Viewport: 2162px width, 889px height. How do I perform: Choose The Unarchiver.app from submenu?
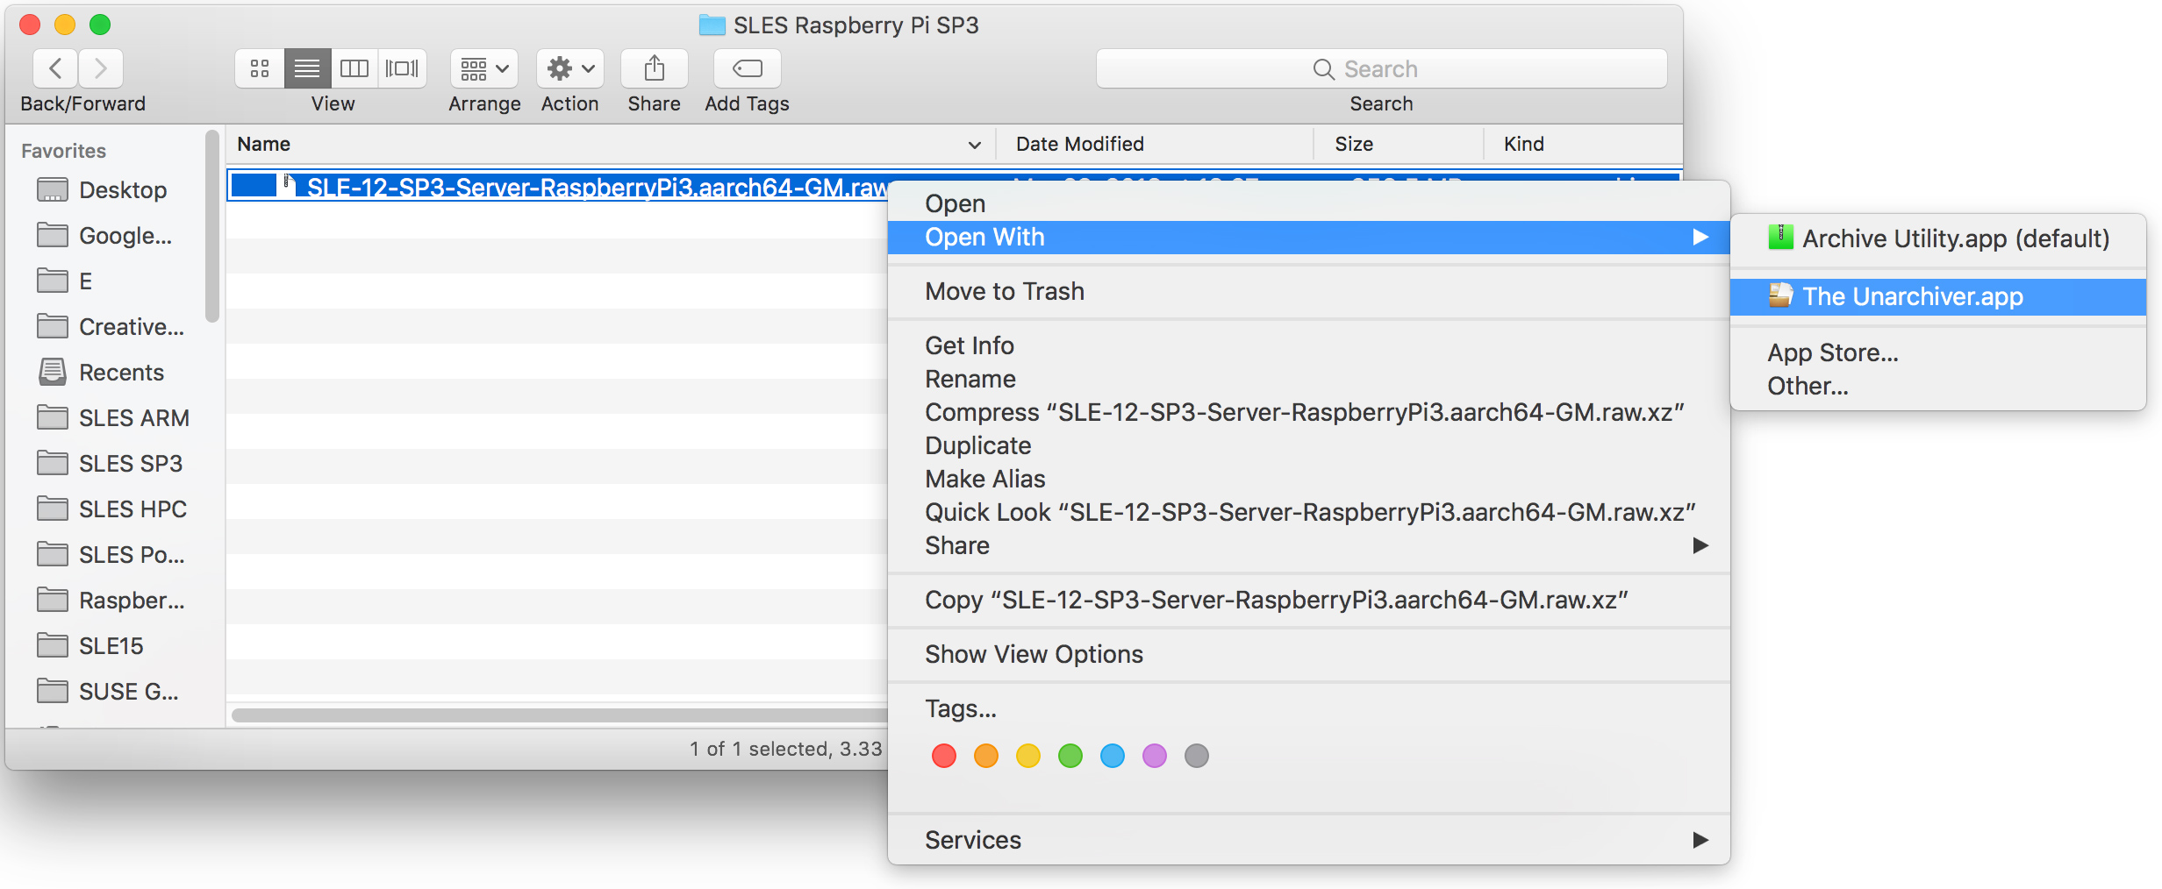1912,296
